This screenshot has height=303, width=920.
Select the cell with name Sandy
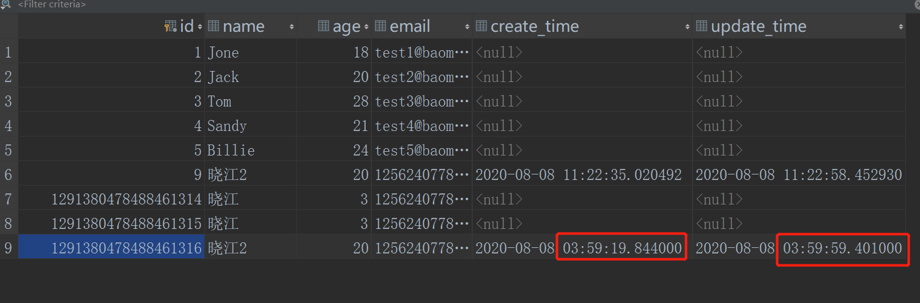(250, 125)
